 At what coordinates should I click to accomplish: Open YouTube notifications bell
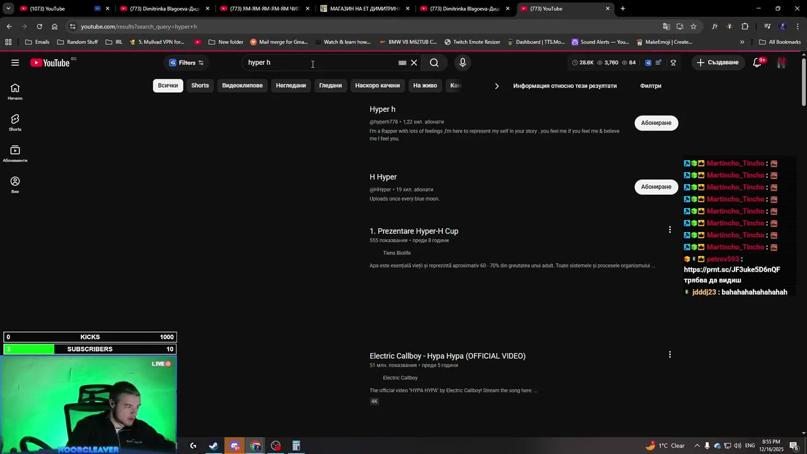click(x=757, y=62)
